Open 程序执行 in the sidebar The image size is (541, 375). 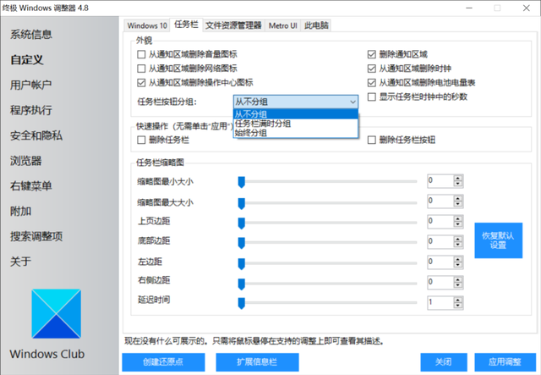coord(31,110)
